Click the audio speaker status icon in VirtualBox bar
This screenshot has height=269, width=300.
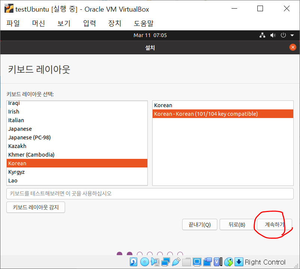pyautogui.click(x=155, y=262)
